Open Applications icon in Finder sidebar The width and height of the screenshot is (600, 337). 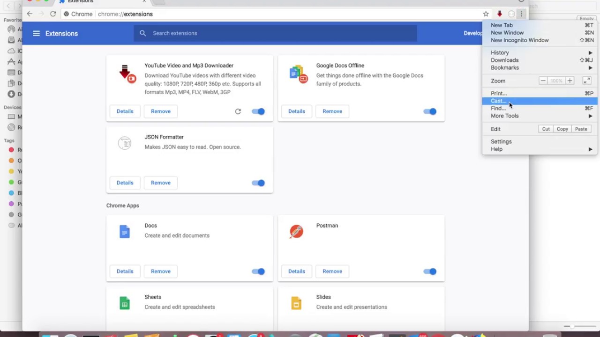(12, 62)
